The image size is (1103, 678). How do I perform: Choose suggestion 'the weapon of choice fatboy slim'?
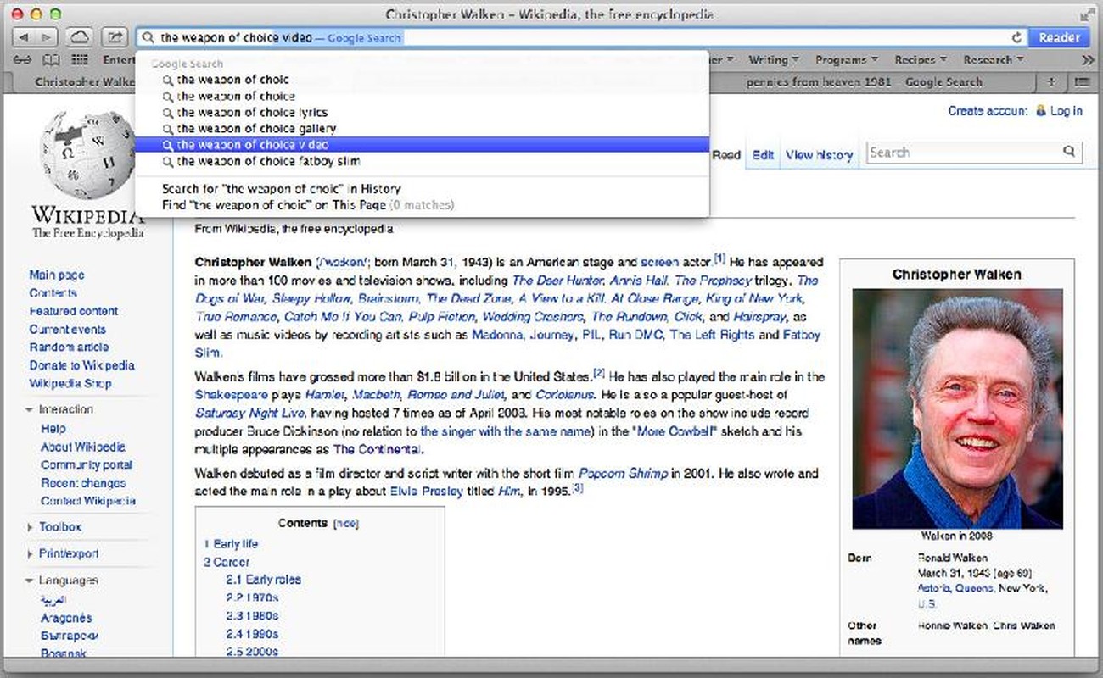[422, 160]
